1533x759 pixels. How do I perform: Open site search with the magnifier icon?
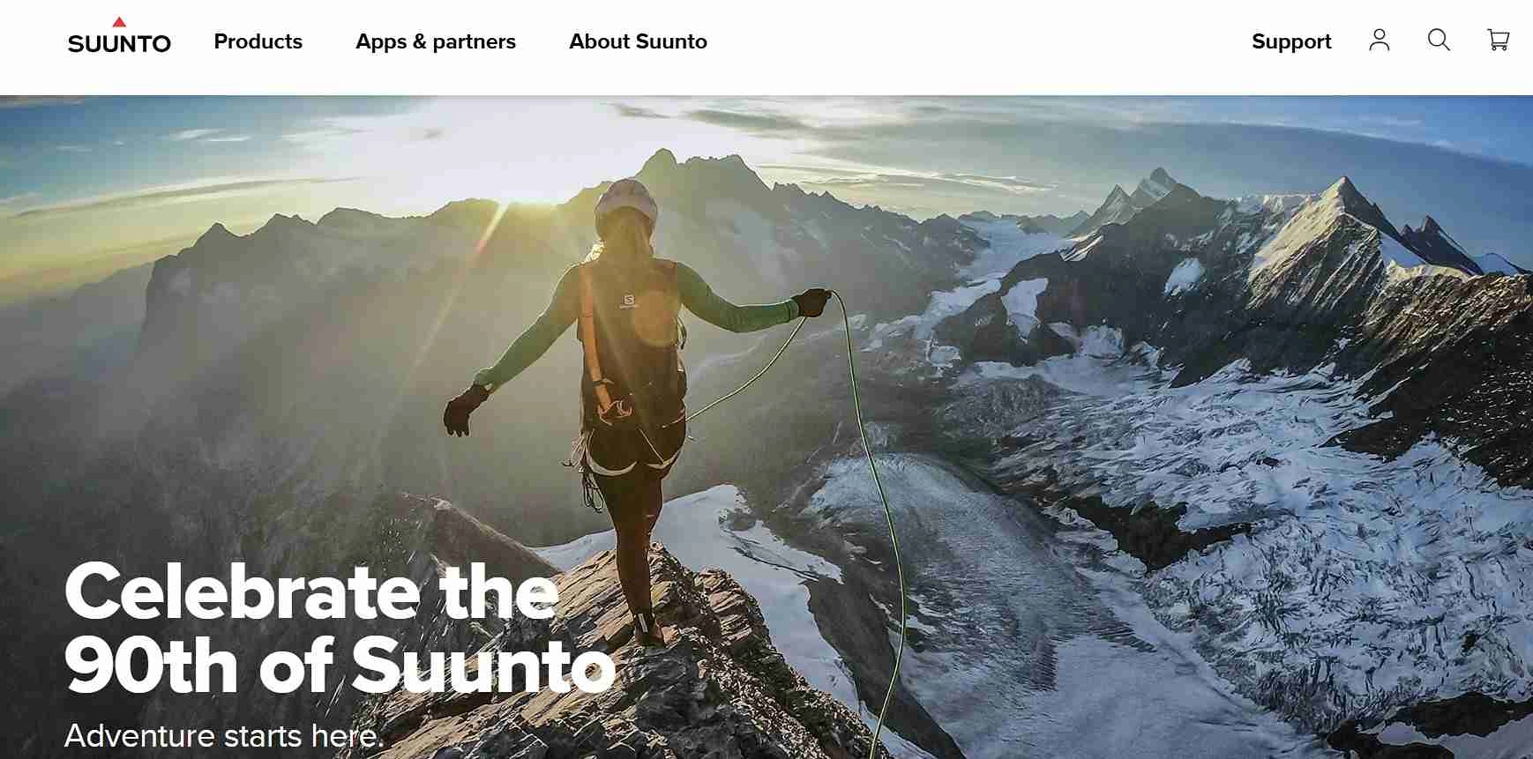1439,40
